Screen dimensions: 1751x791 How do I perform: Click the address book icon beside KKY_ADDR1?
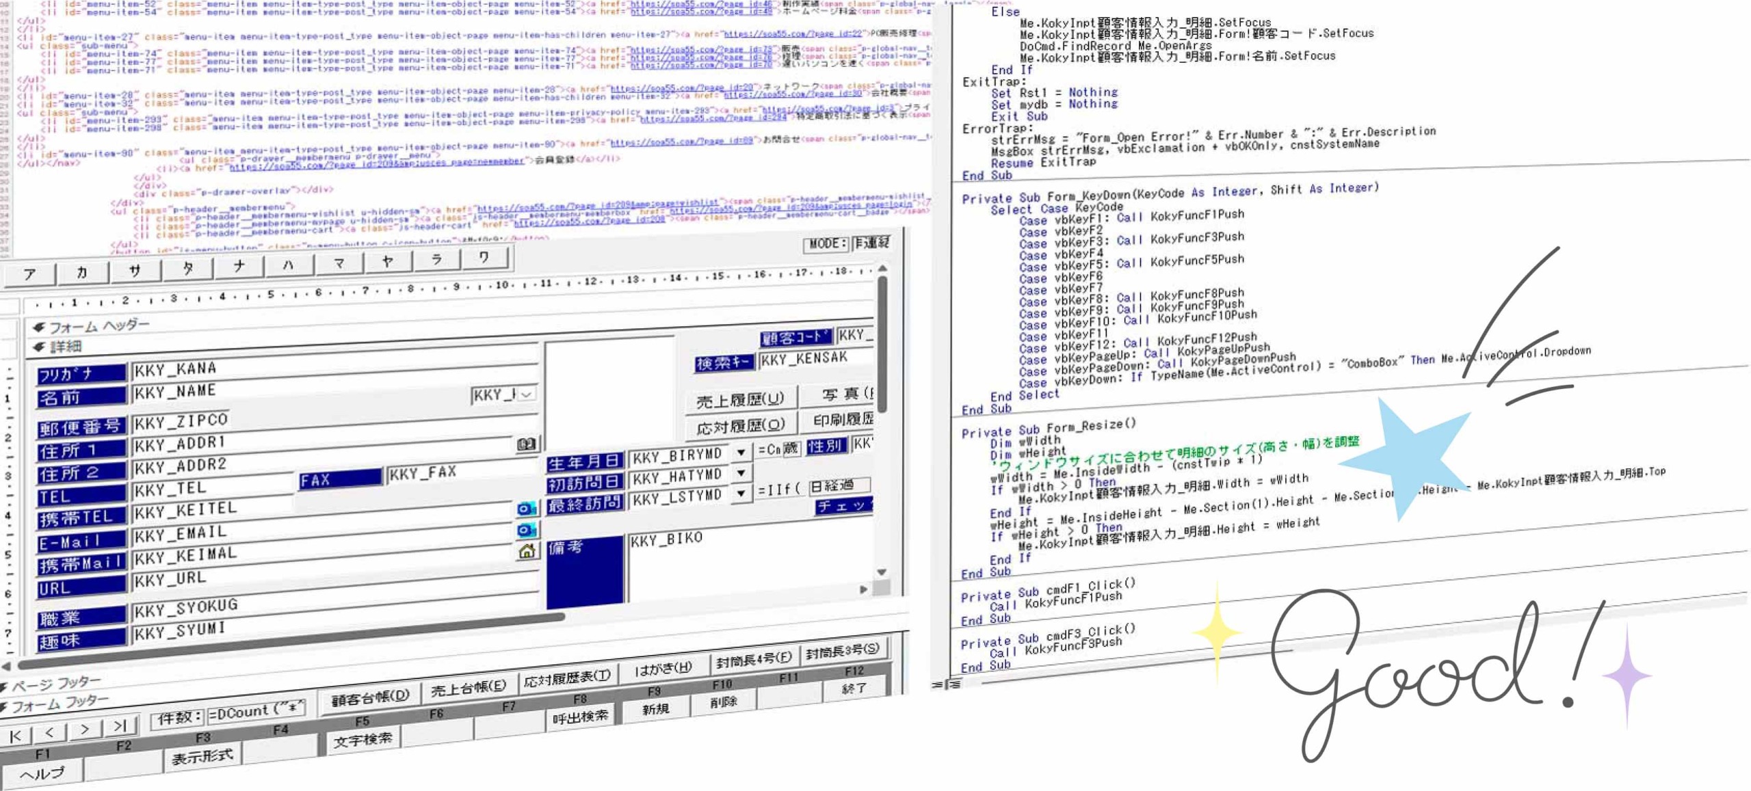526,444
